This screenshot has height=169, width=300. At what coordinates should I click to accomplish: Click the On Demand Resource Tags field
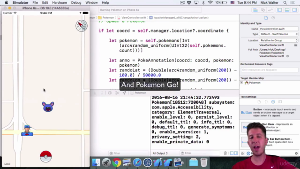(270, 70)
